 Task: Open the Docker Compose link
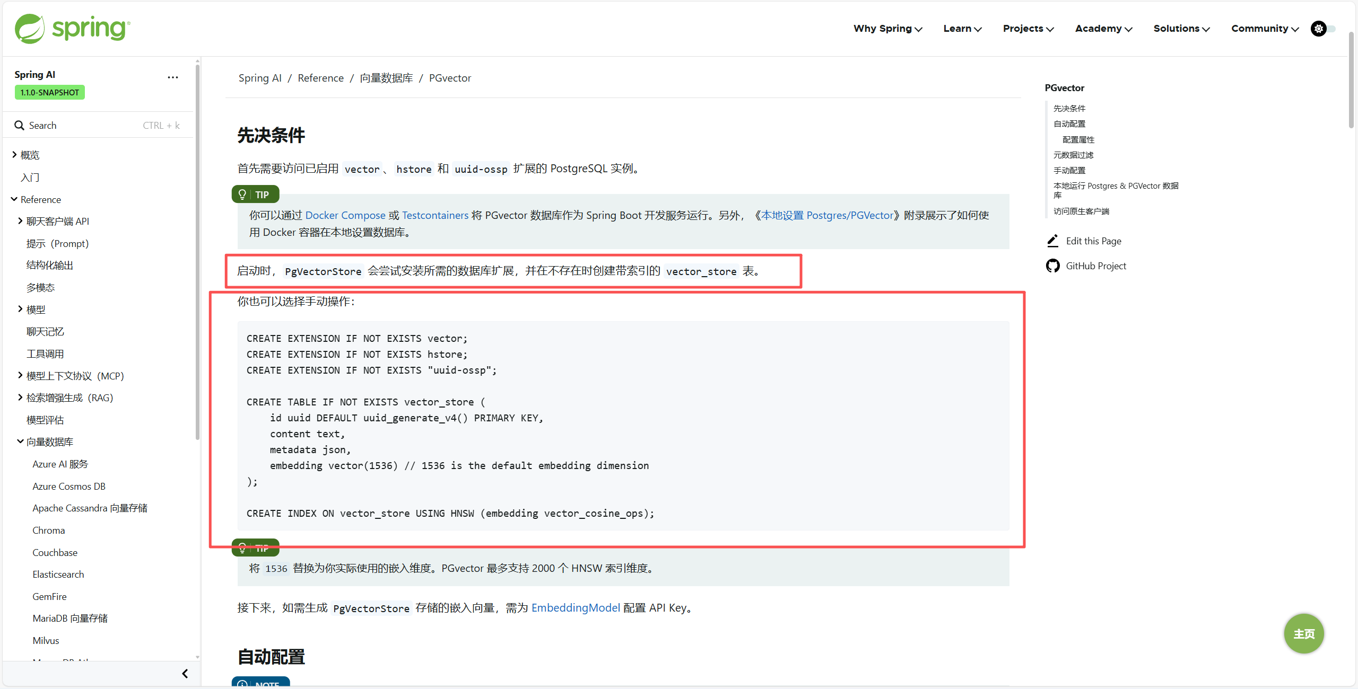pyautogui.click(x=345, y=215)
